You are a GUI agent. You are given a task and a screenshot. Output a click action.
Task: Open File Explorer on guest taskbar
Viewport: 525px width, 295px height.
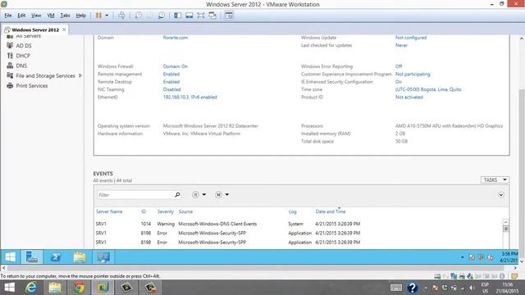(x=80, y=257)
